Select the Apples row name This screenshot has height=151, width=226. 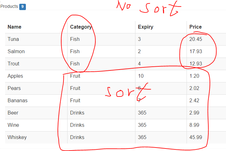[15, 76]
